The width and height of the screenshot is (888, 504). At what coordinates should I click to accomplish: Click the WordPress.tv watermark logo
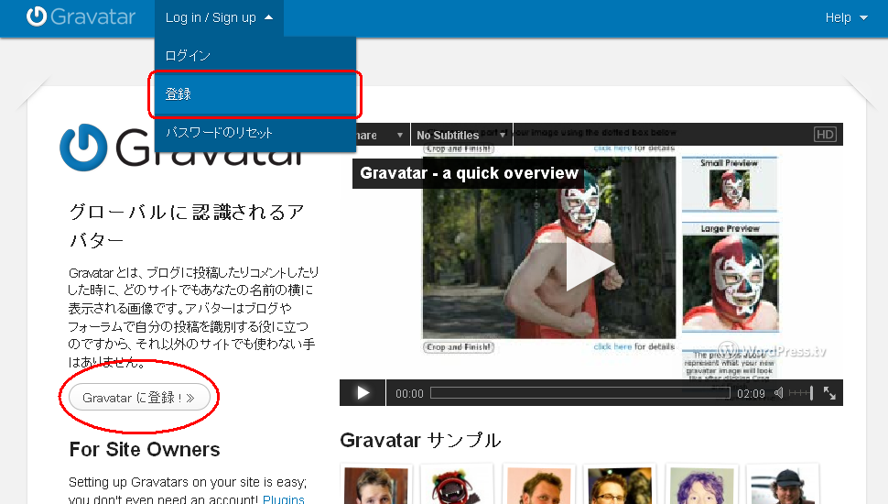(772, 351)
